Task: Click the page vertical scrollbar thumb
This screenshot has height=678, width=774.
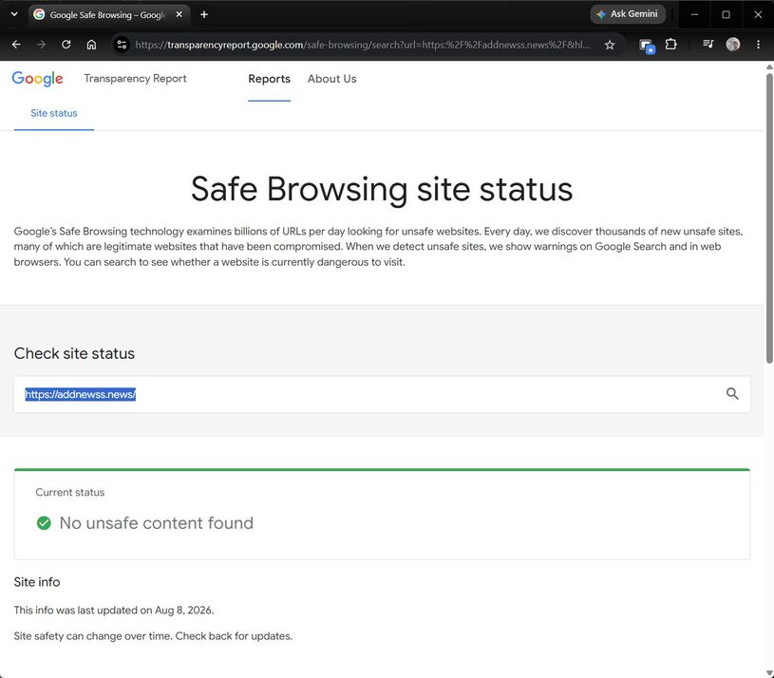Action: (769, 217)
